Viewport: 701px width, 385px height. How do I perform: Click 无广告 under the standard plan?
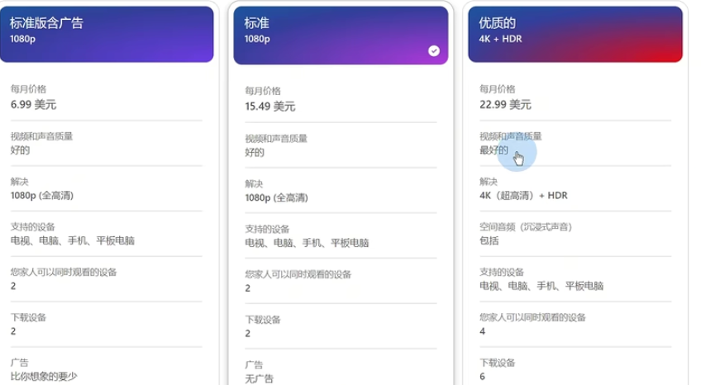coord(259,378)
